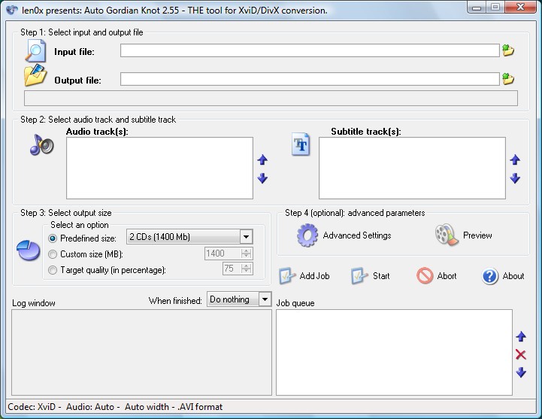Browse for an input file with the green folder icon
Screen dimensions: 542x419
[x=508, y=50]
